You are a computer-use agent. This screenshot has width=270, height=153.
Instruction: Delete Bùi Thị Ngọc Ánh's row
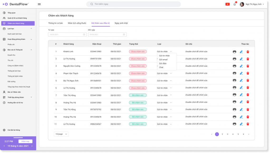(x=248, y=81)
